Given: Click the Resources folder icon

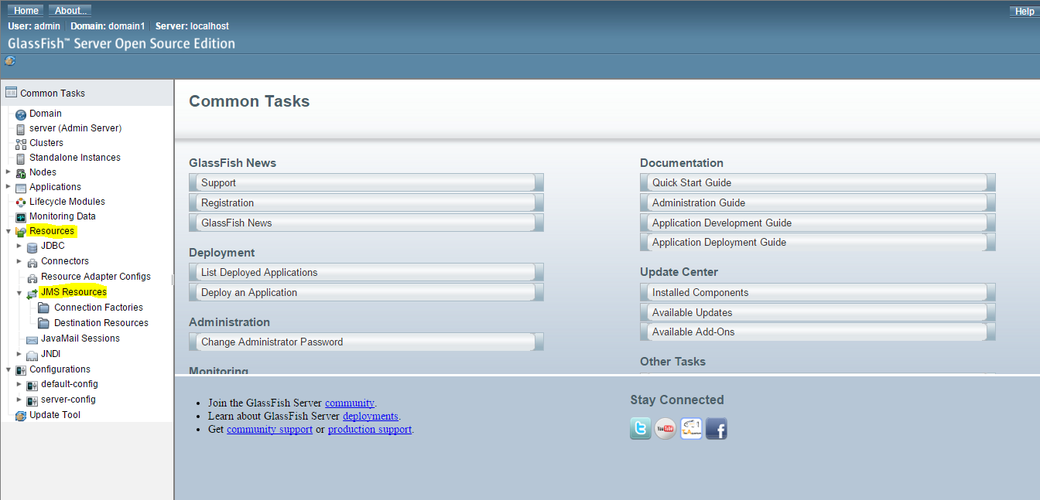Looking at the screenshot, I should pos(21,232).
